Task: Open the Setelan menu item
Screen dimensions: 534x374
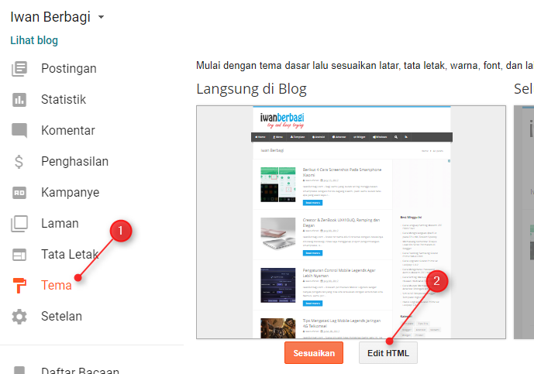Action: click(x=62, y=316)
